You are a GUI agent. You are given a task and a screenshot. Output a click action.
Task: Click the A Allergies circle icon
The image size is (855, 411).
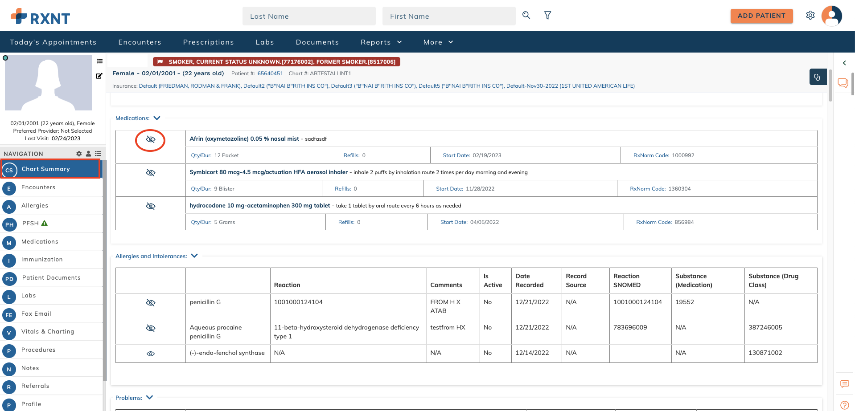coord(9,207)
